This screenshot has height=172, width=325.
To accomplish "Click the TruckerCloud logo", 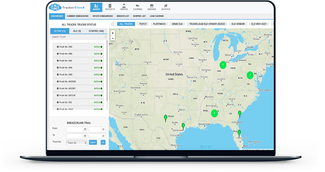I will point(67,7).
